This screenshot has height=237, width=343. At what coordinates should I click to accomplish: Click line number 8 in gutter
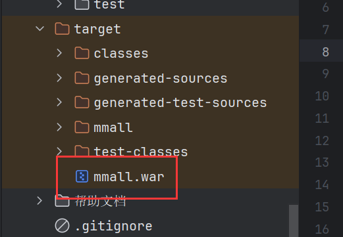pyautogui.click(x=325, y=52)
